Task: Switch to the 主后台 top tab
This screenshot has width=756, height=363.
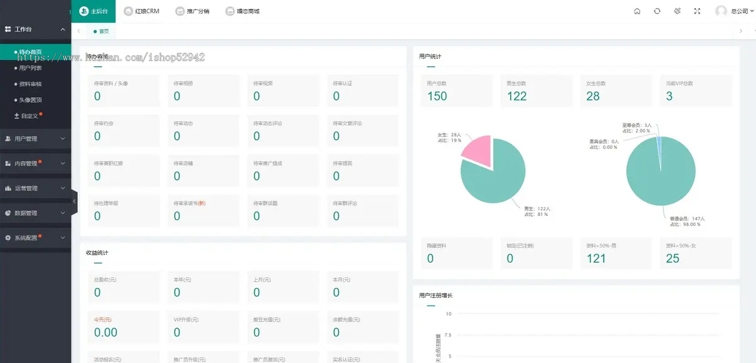Action: (94, 11)
